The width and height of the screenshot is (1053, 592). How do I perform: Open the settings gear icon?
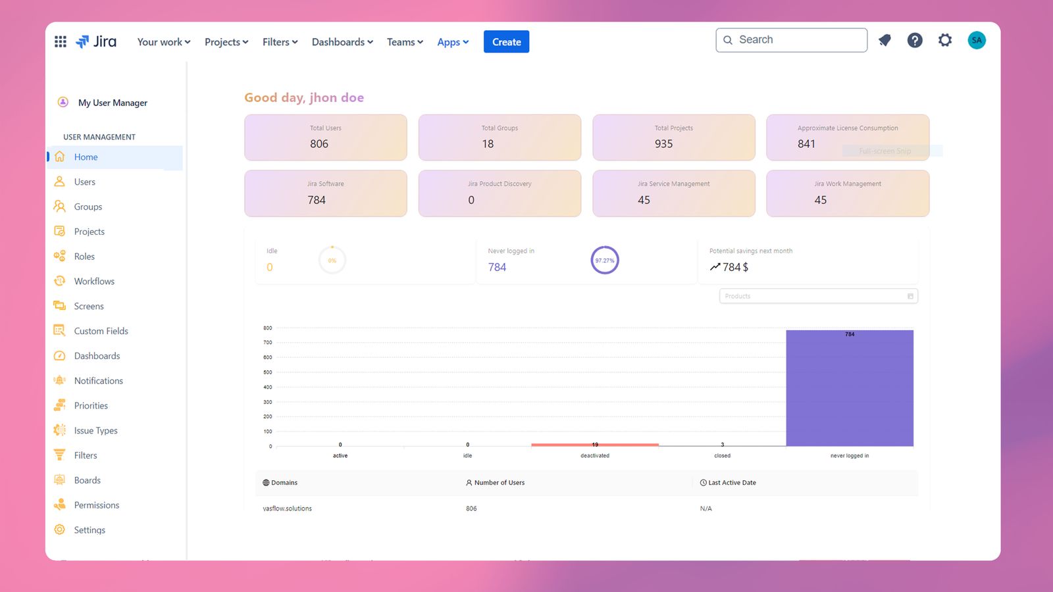[x=945, y=41]
